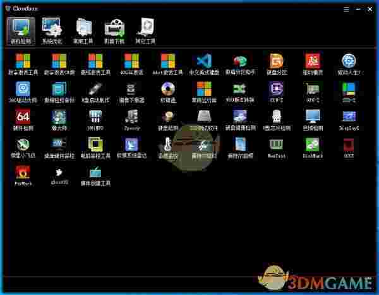Viewport: 379px width, 295px height.
Task: Launch the 常用运行库 Windows logo icon
Action: click(x=204, y=89)
